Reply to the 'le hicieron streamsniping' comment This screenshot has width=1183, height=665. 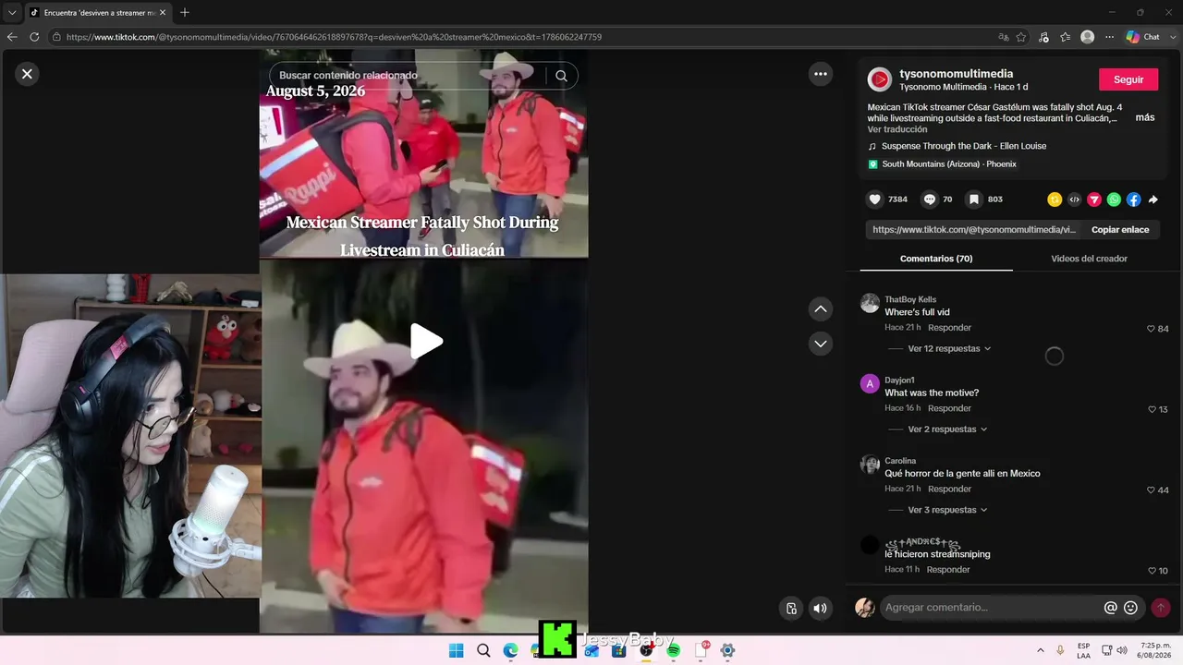(948, 570)
